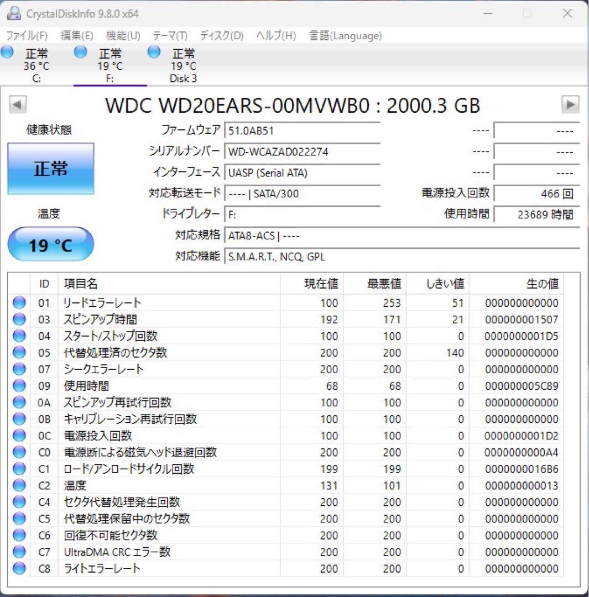This screenshot has width=589, height=597.
Task: Click the status icon for セクタ代替処理発生回数
Action: click(19, 502)
